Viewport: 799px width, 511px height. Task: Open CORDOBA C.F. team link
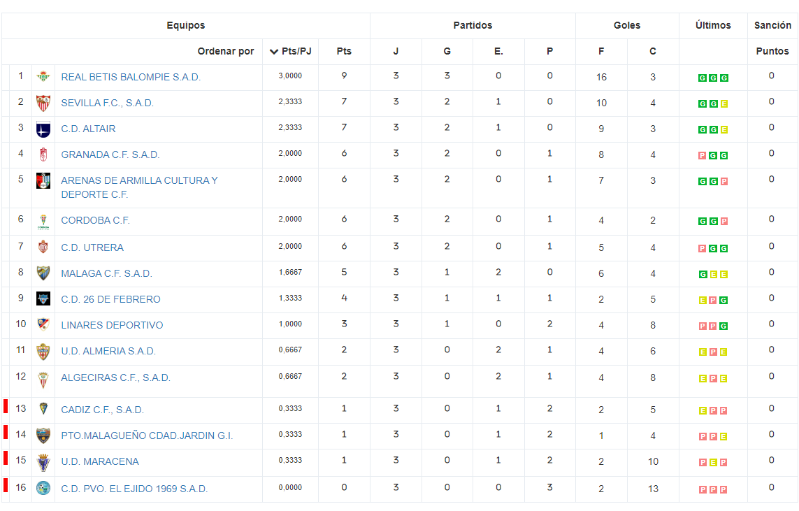pos(95,221)
